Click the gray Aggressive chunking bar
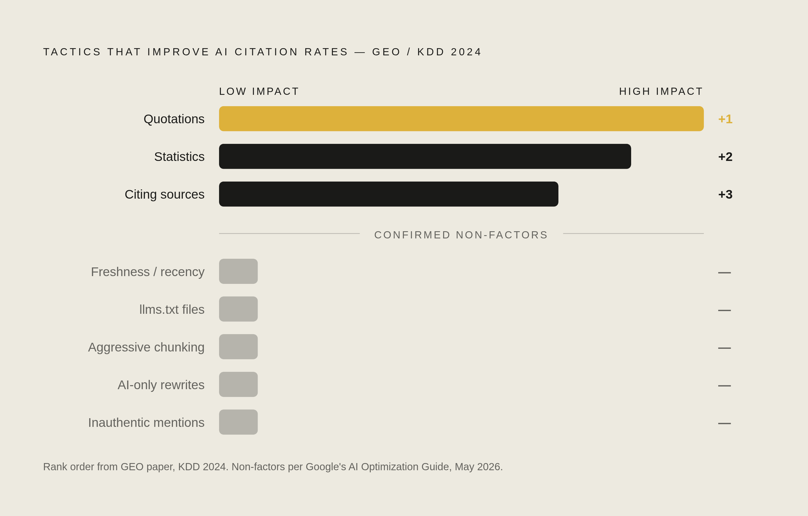 click(x=238, y=347)
